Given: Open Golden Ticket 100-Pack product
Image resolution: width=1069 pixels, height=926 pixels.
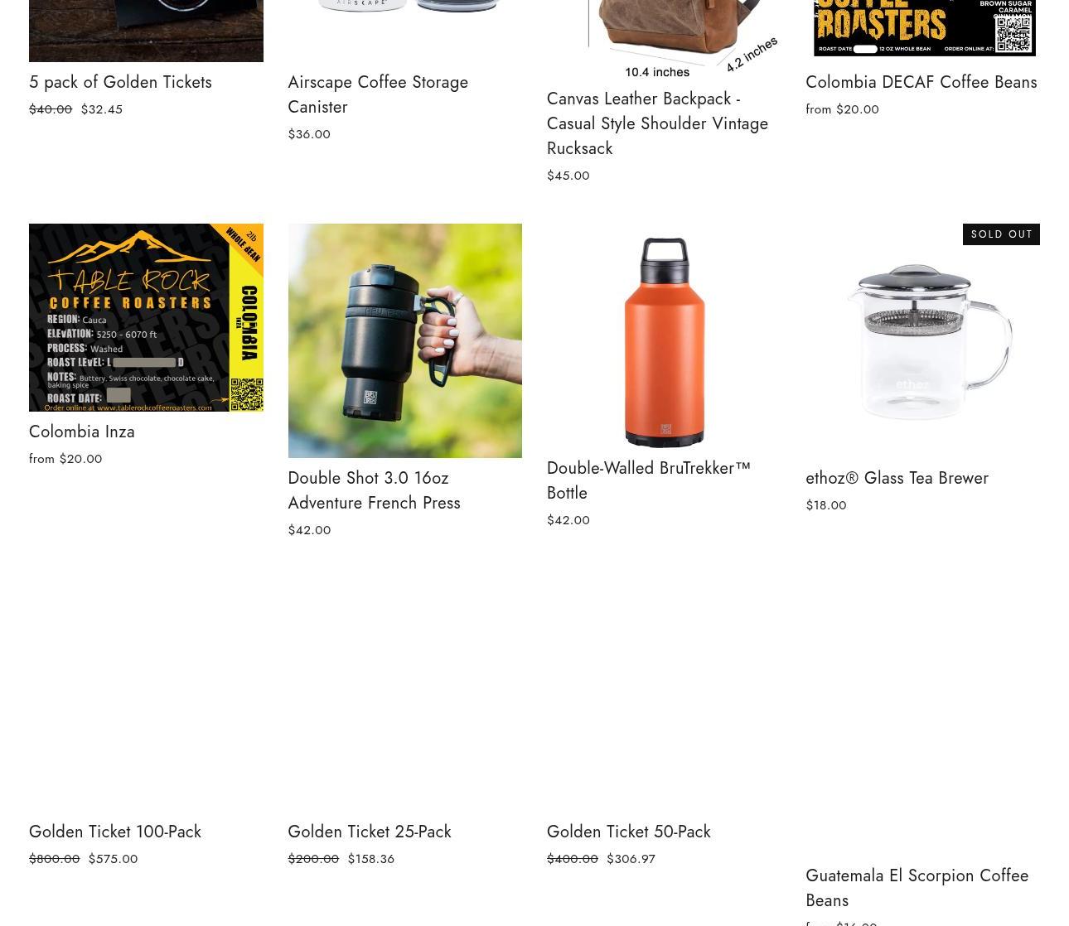Looking at the screenshot, I should coord(115,832).
